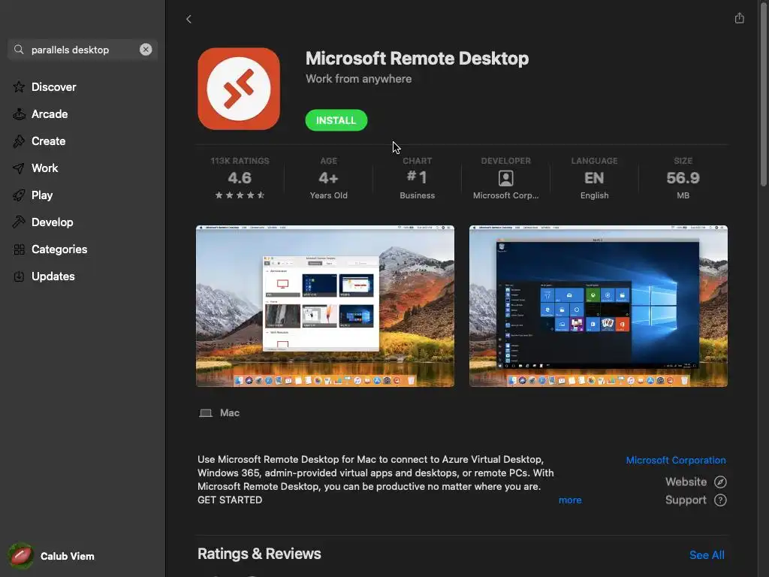Install Microsoft Remote Desktop
This screenshot has height=577, width=769.
tap(336, 120)
